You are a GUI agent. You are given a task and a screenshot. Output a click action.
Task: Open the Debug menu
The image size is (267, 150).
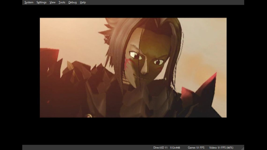click(x=72, y=2)
